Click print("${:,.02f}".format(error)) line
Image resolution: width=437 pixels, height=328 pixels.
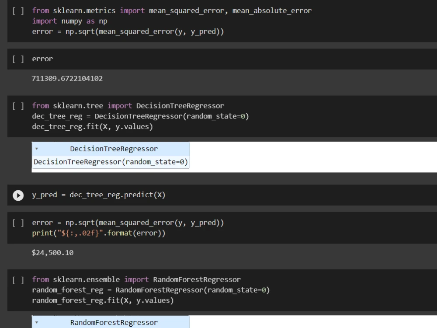click(99, 233)
